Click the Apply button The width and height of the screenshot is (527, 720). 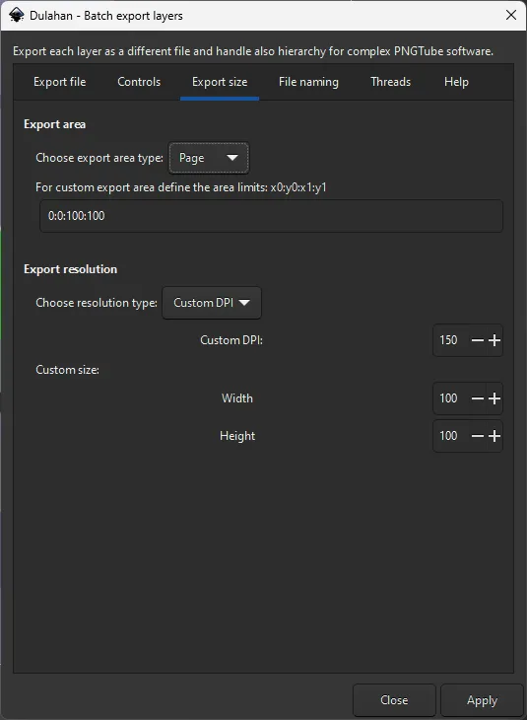(x=482, y=700)
